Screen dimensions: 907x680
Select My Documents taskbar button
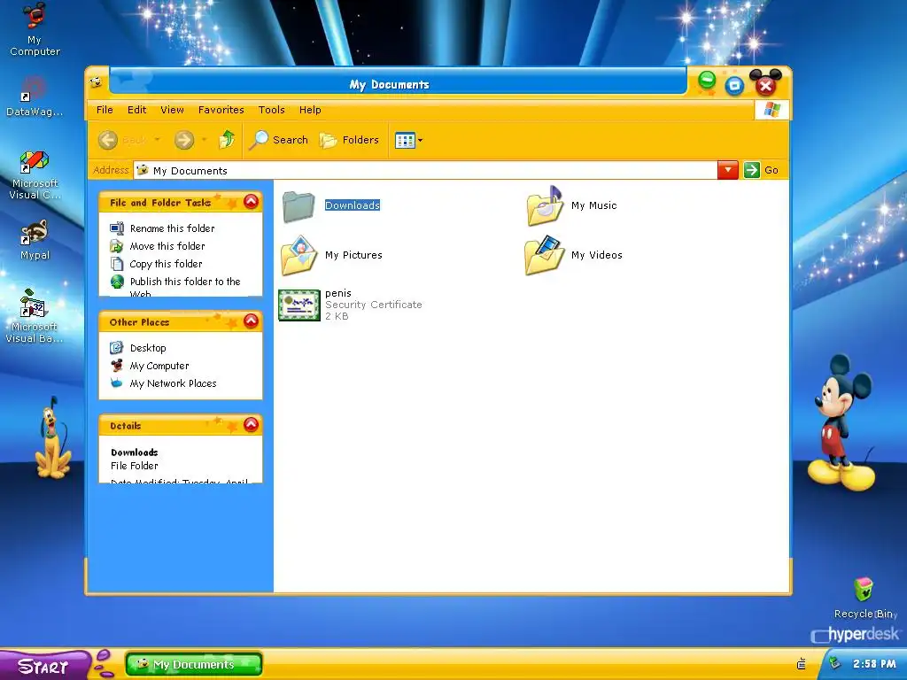click(194, 664)
